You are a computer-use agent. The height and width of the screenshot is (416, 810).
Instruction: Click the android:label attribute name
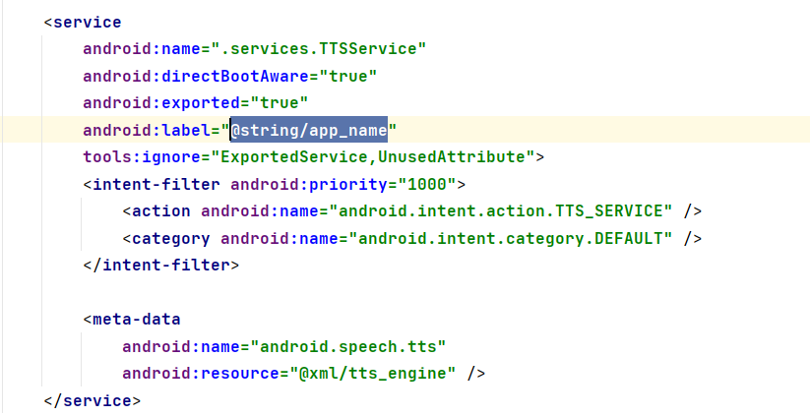[x=147, y=130]
